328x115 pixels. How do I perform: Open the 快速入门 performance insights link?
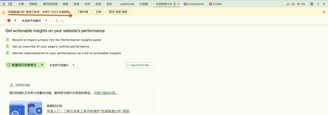click(88, 111)
